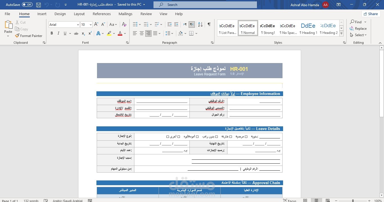Apply yellow text highlight color
The width and height of the screenshot is (384, 202).
(109, 33)
